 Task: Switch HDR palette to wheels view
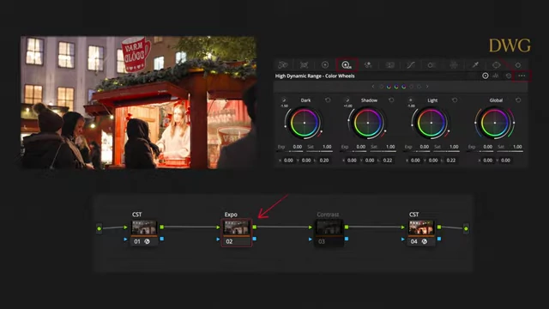(x=485, y=76)
